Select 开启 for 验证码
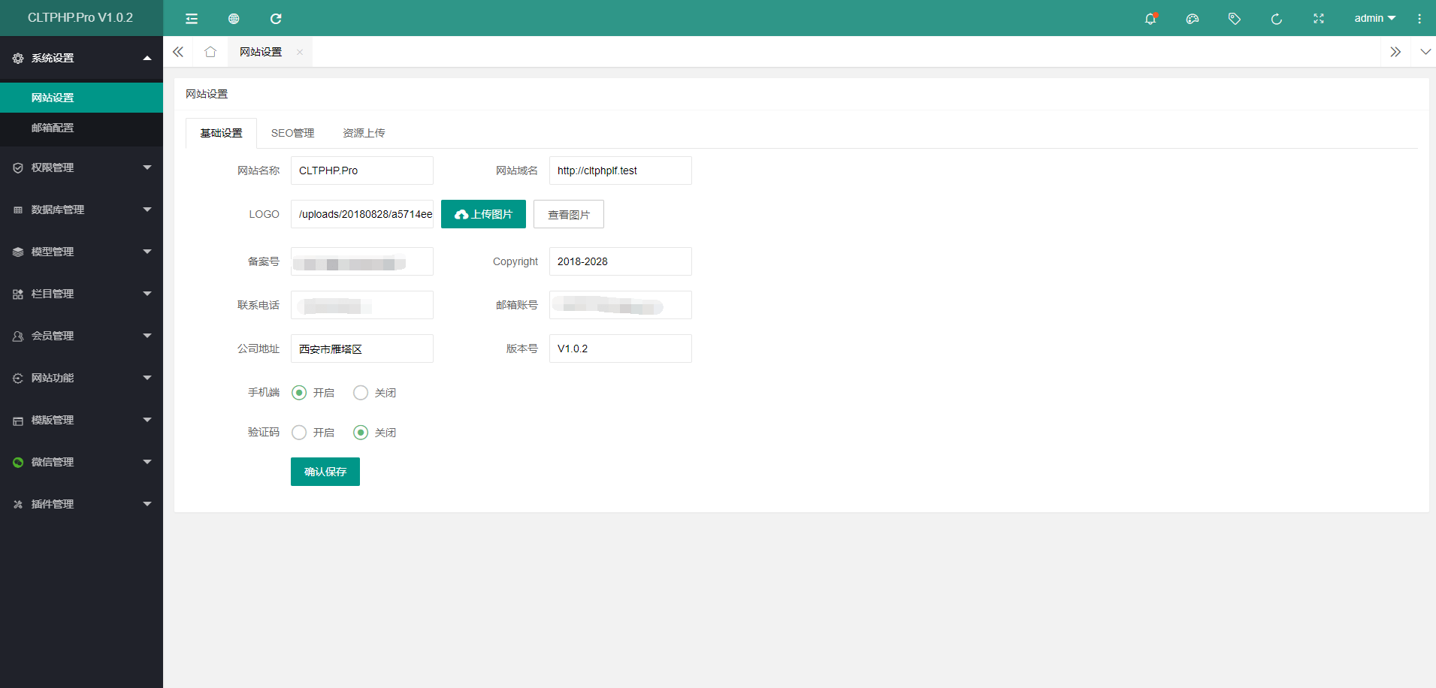Viewport: 1436px width, 688px height. (x=313, y=433)
